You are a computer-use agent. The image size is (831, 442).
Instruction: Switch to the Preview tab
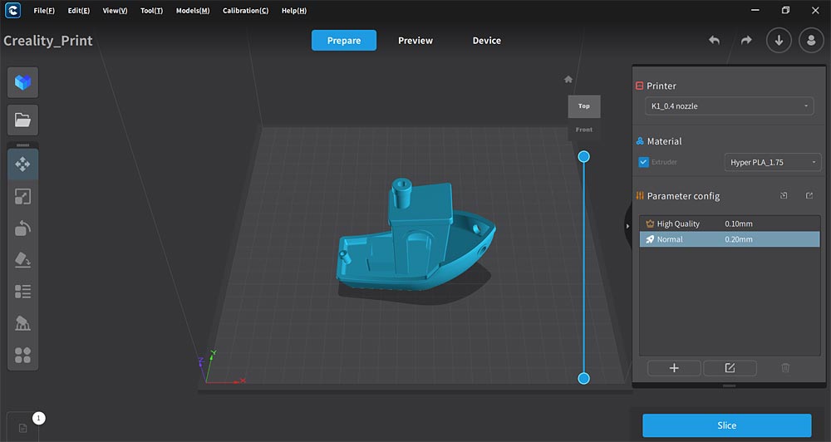click(415, 40)
